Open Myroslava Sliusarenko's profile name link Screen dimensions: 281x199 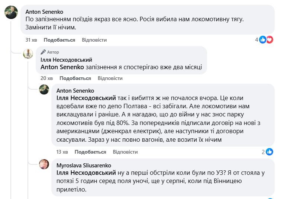coord(84,165)
